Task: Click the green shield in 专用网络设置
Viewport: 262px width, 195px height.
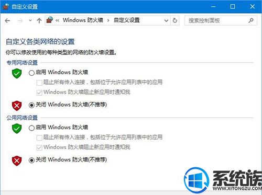Action: click(17, 73)
